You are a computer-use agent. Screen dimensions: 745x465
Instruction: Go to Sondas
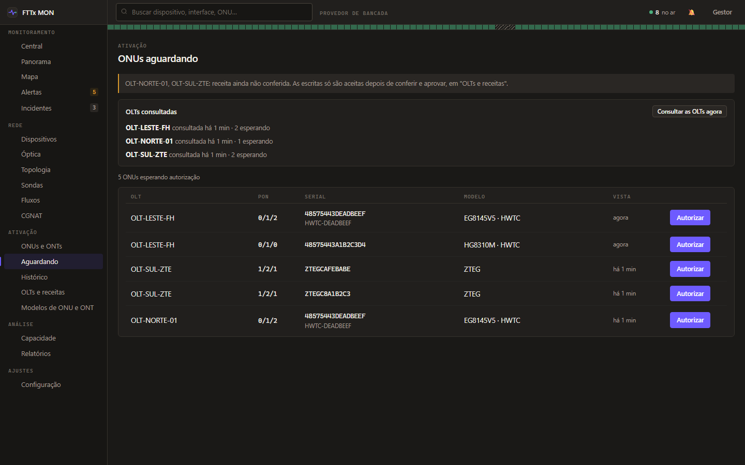pos(53,185)
